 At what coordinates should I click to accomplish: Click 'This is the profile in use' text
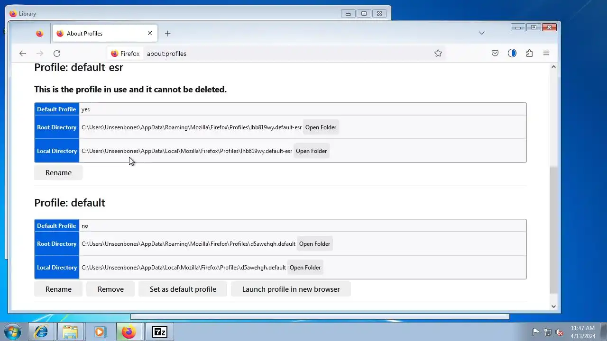point(130,90)
